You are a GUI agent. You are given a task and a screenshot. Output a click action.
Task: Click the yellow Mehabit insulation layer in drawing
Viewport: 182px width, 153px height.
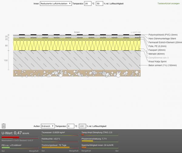pyautogui.click(x=76, y=46)
